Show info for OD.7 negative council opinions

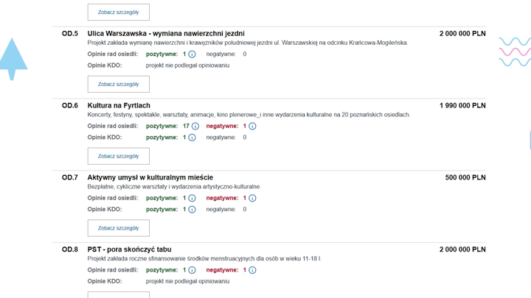pyautogui.click(x=252, y=199)
